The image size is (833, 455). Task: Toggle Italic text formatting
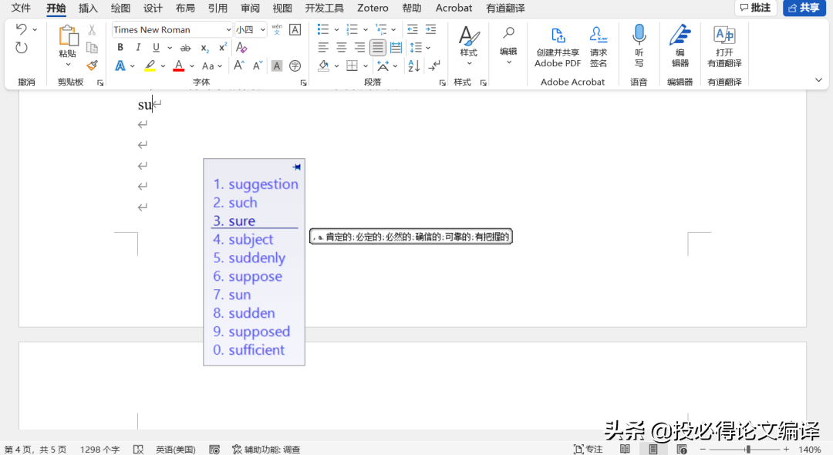coord(139,48)
